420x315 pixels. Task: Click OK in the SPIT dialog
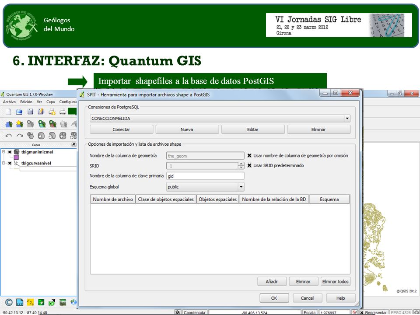pos(274,298)
